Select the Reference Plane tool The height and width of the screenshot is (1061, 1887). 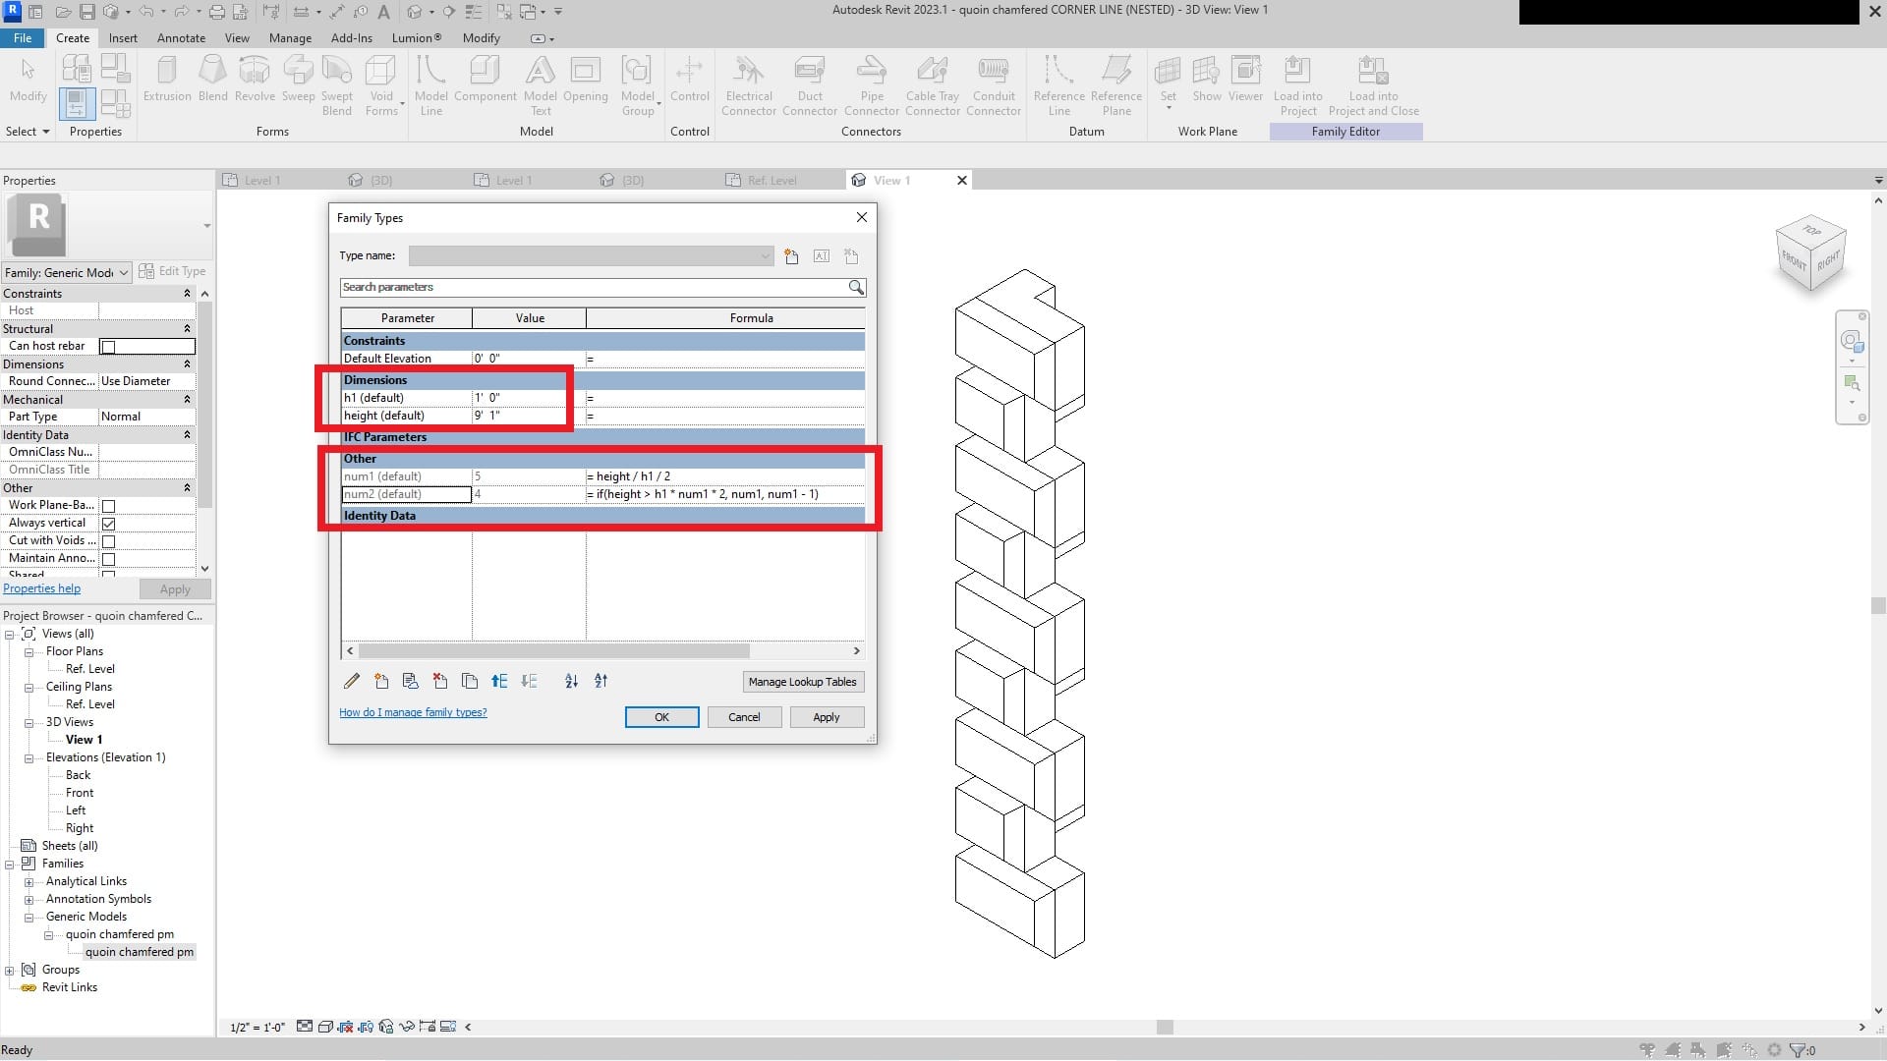coord(1115,84)
